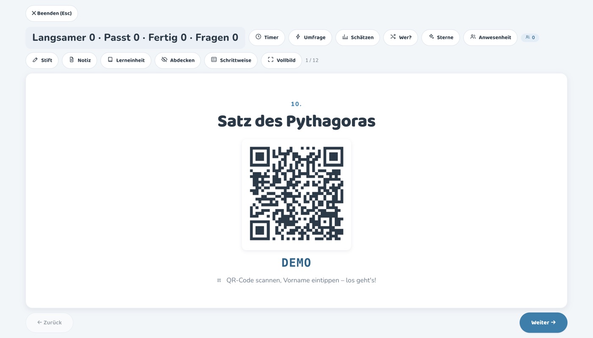Image resolution: width=593 pixels, height=338 pixels.
Task: Click the lesson number 10. label
Action: (296, 104)
